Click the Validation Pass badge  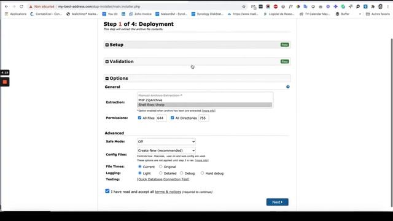[284, 61]
